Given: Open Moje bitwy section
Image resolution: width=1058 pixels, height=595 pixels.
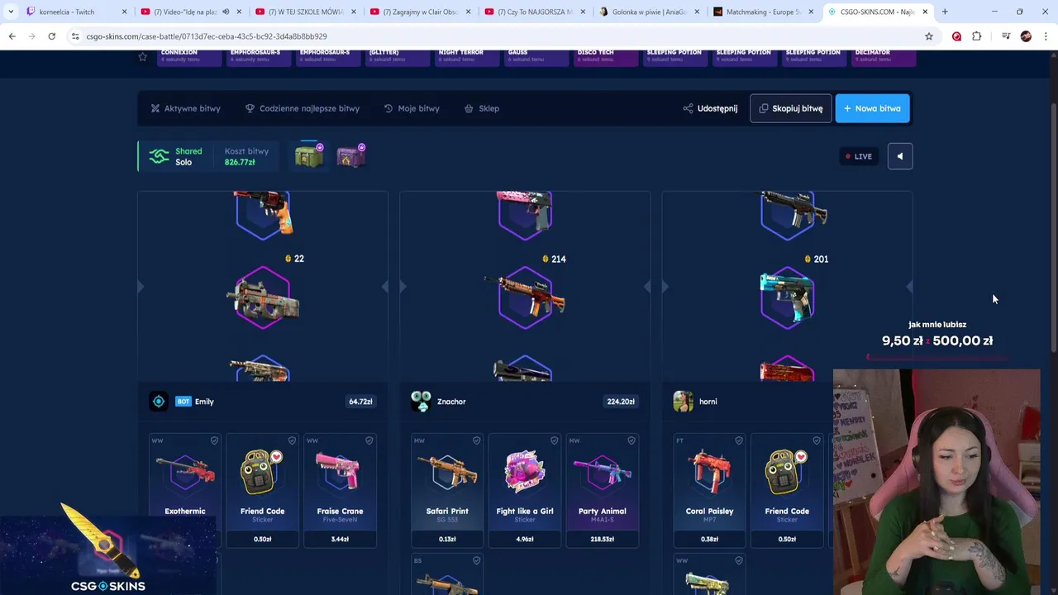Looking at the screenshot, I should (x=412, y=108).
